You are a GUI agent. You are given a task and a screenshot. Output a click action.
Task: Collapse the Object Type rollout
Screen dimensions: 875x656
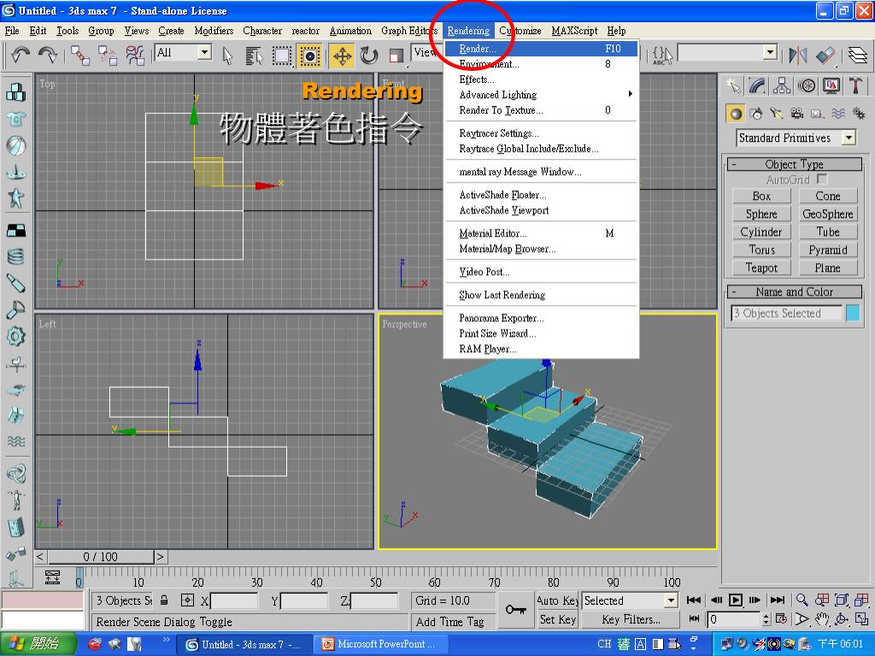point(794,164)
